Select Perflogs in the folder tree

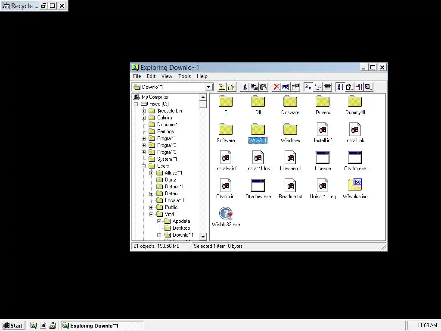click(165, 131)
